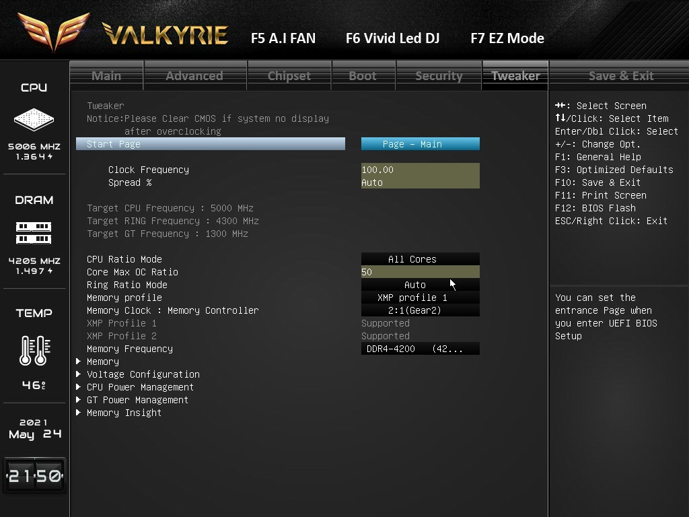Select the Memory Frequency DDR4-4200 dropdown
The width and height of the screenshot is (689, 517).
coord(420,349)
